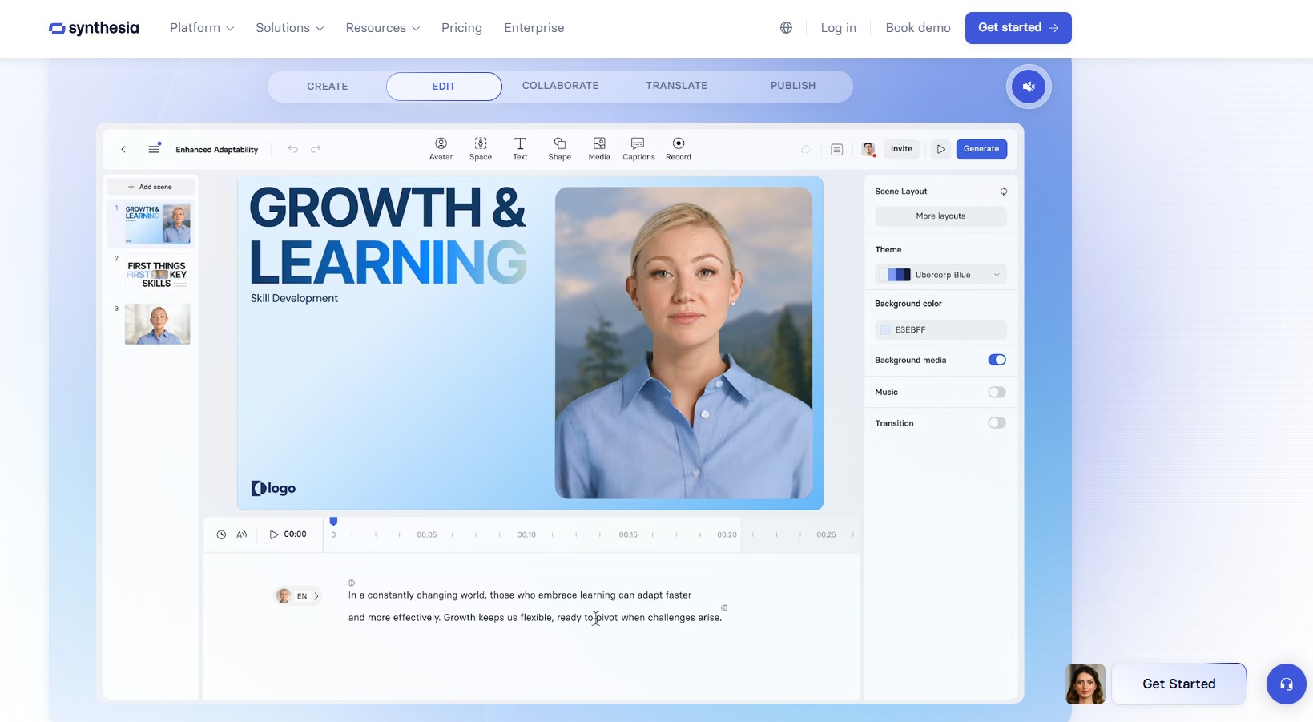Enable the Transition toggle
Screen dimensions: 1313x722
(x=997, y=423)
